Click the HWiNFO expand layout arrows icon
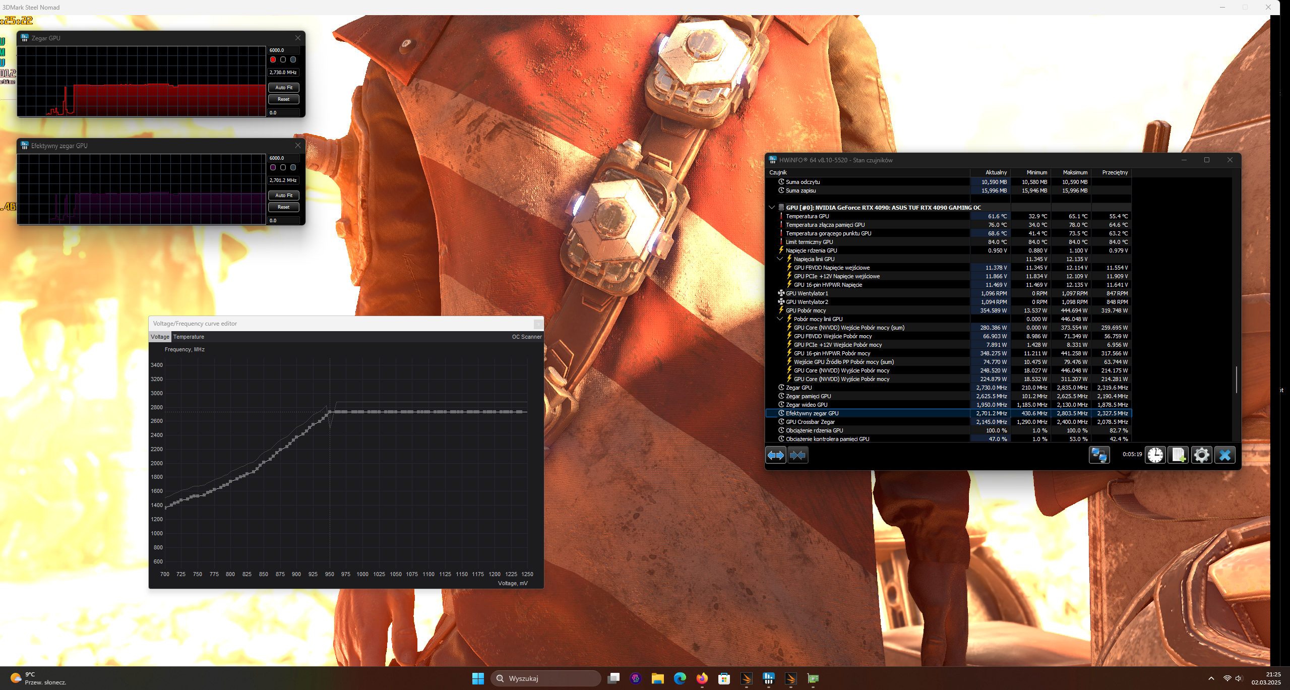 775,455
